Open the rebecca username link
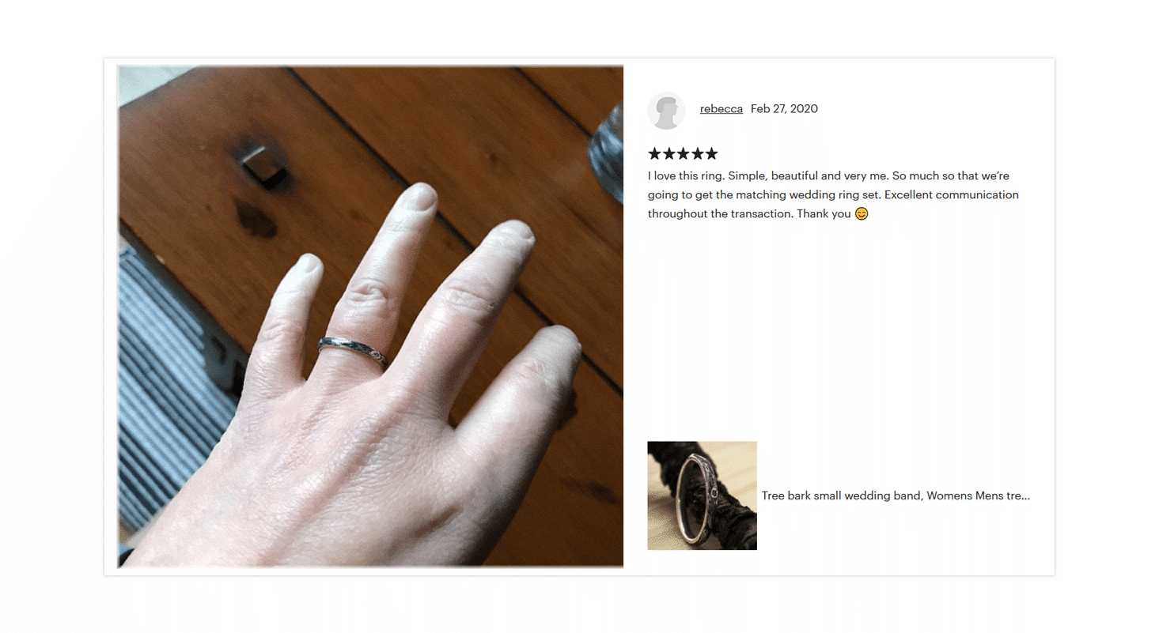The width and height of the screenshot is (1159, 633). [x=721, y=108]
